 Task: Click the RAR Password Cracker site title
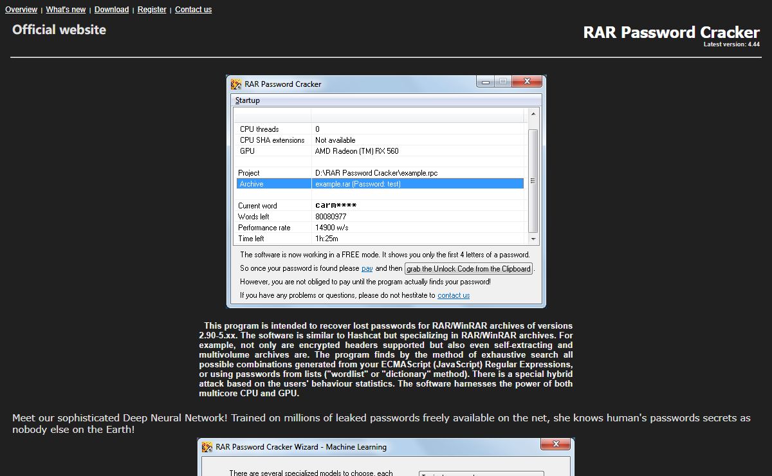[x=671, y=32]
